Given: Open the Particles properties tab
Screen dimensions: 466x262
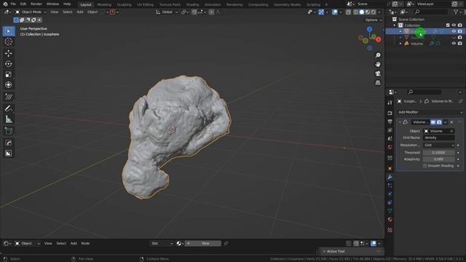Looking at the screenshot, I should click(390, 186).
